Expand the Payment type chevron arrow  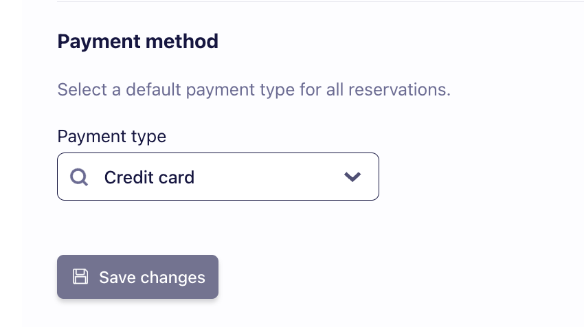(352, 177)
